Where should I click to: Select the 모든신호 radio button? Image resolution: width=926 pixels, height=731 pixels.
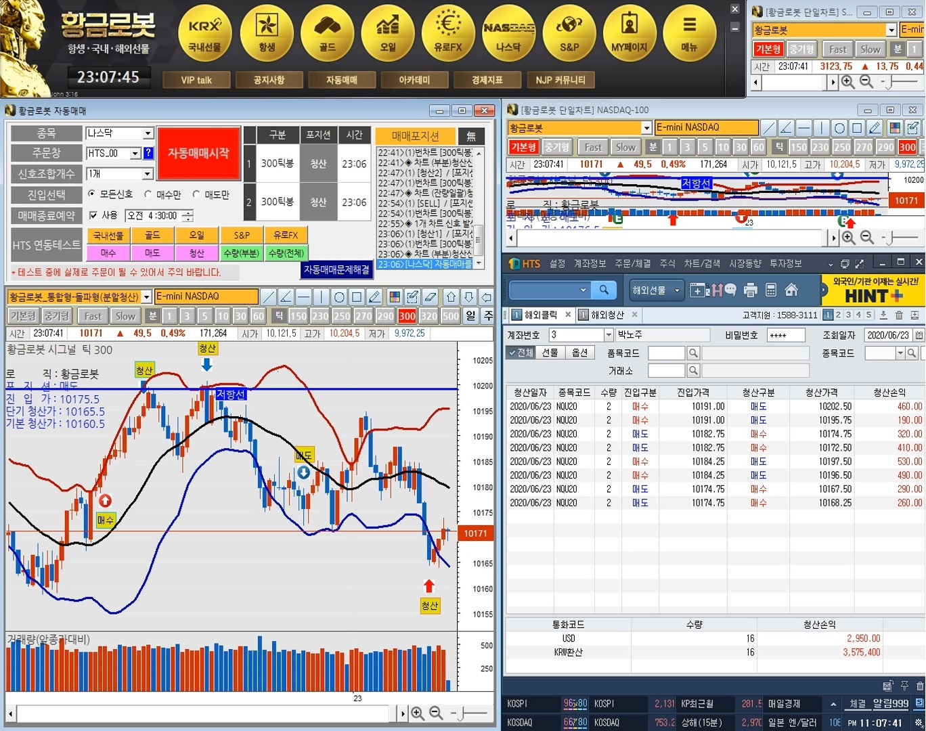(x=92, y=194)
